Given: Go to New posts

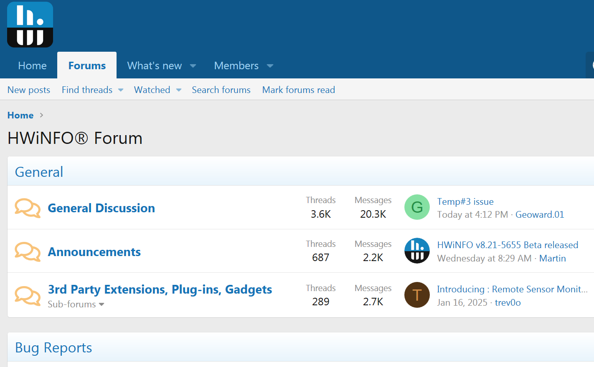Looking at the screenshot, I should [x=29, y=90].
